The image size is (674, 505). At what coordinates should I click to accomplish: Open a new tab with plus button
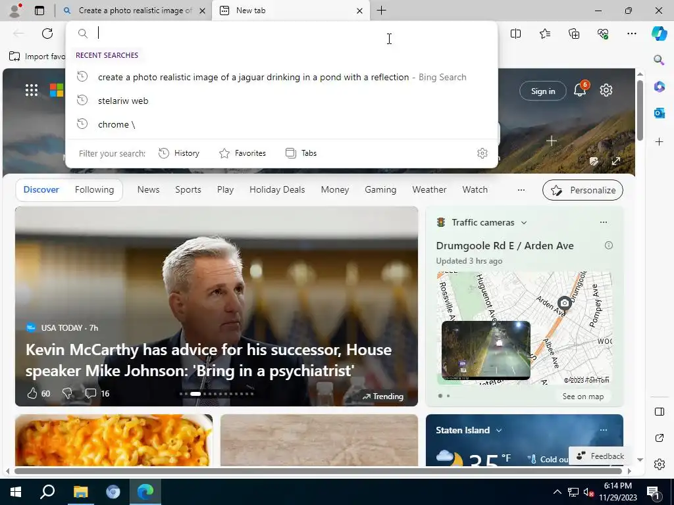(x=381, y=11)
